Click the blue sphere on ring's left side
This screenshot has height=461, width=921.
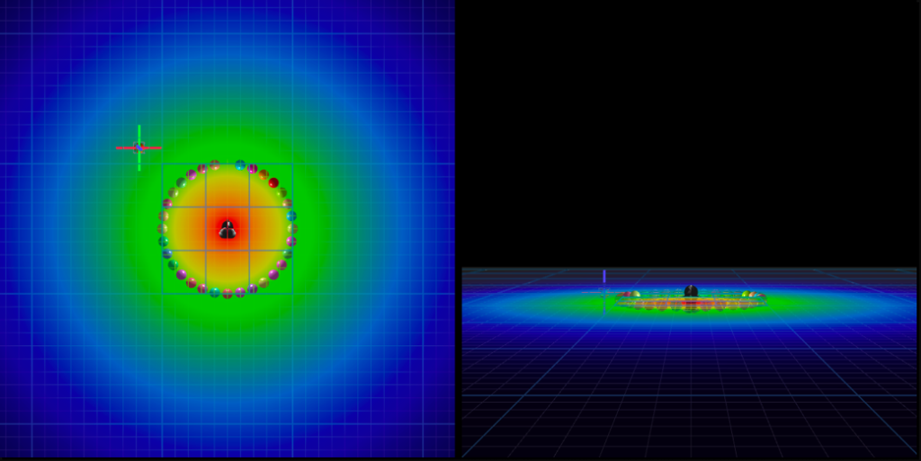[x=167, y=253]
